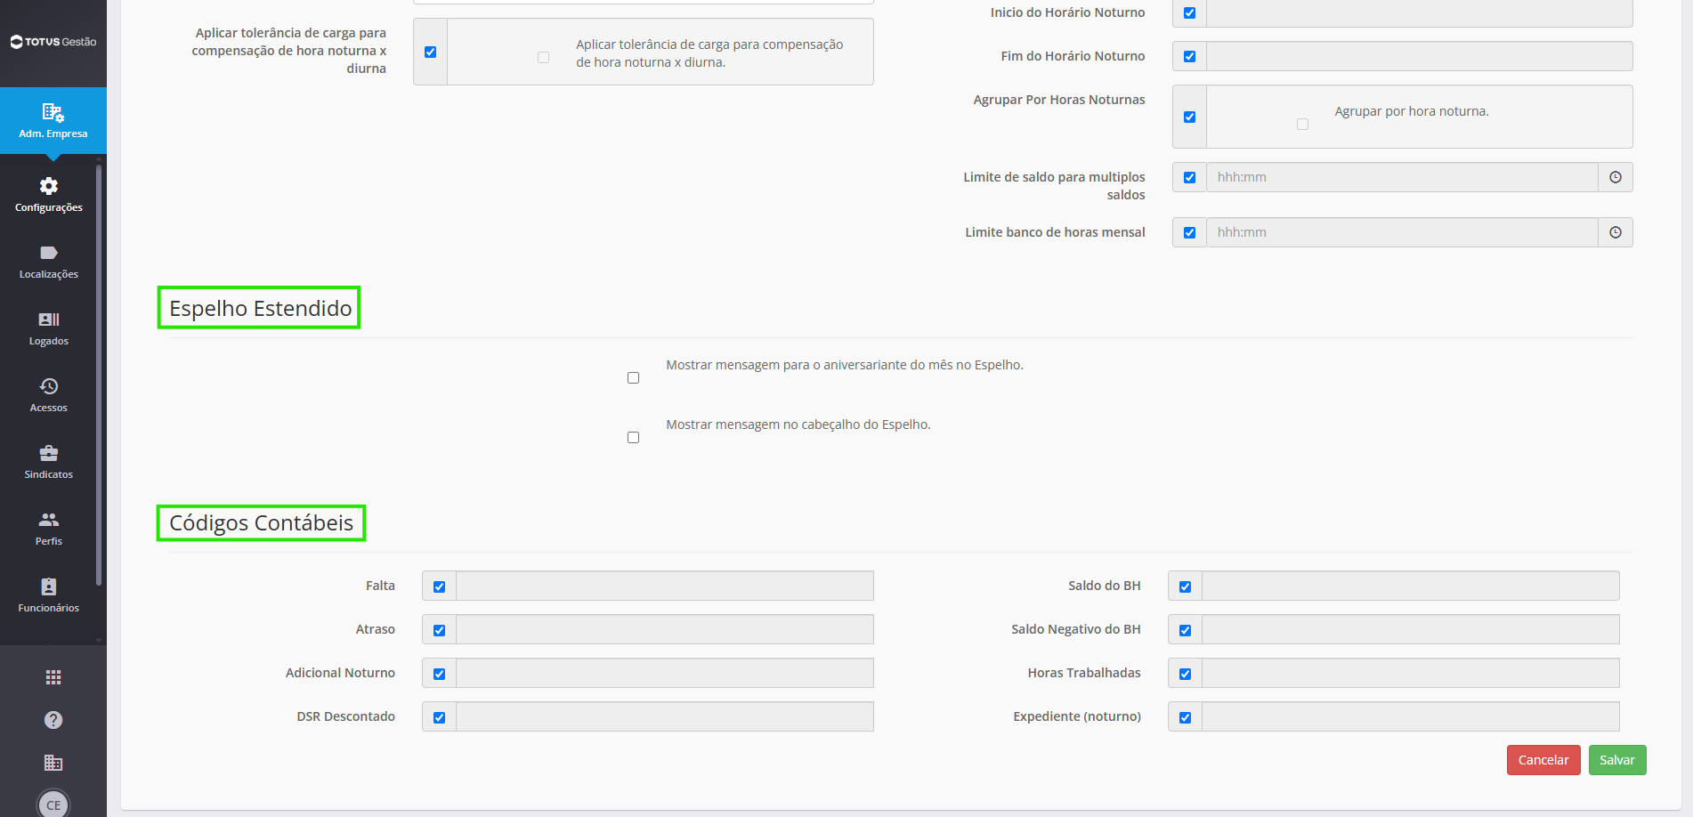1693x817 pixels.
Task: Open Configurações from the sidebar
Action: [49, 195]
